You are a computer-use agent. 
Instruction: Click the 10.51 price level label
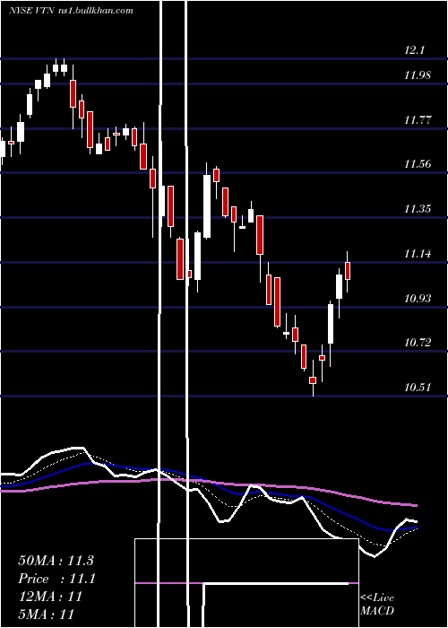418,388
